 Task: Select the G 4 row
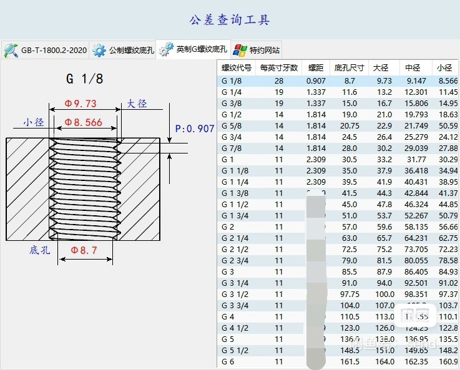[338, 317]
